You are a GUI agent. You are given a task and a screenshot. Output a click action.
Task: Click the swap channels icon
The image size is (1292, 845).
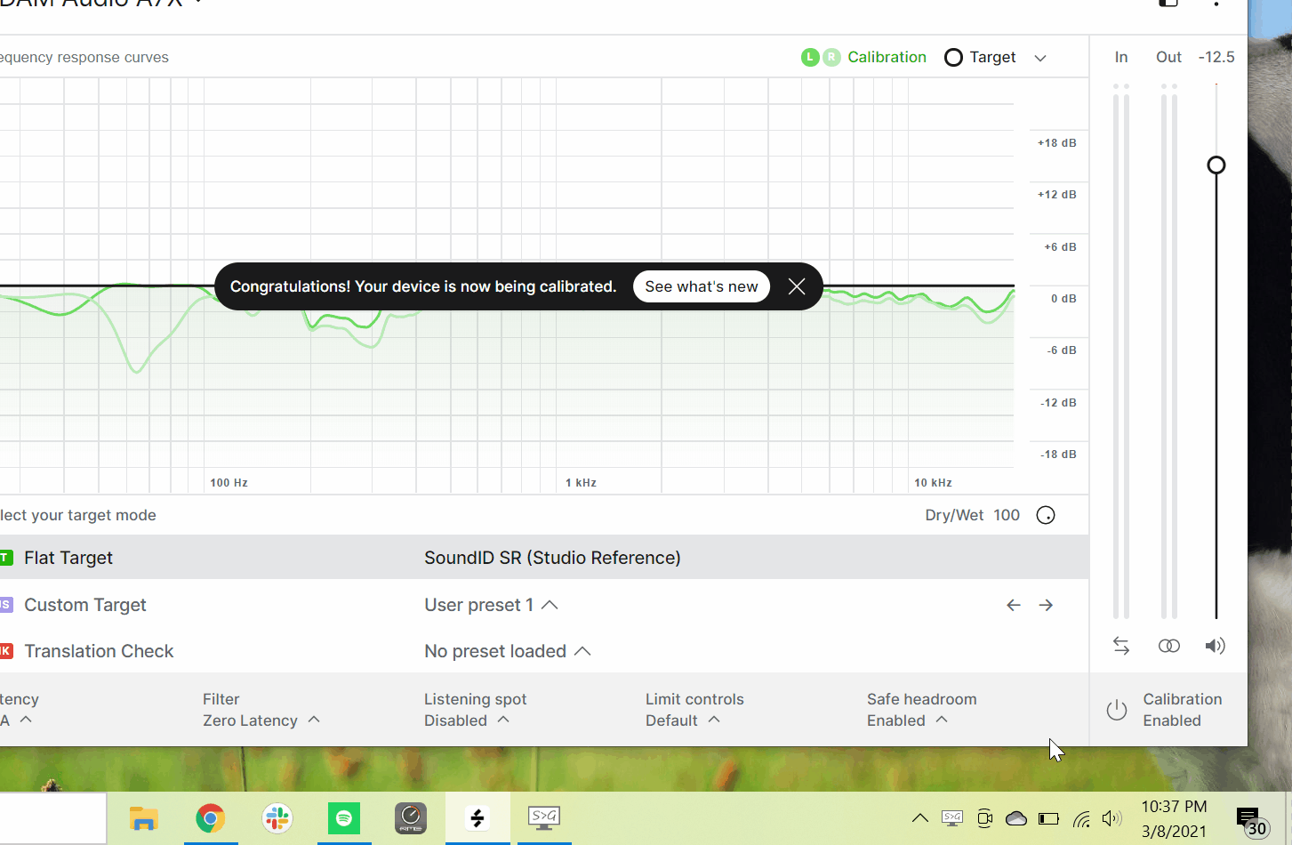pyautogui.click(x=1121, y=646)
